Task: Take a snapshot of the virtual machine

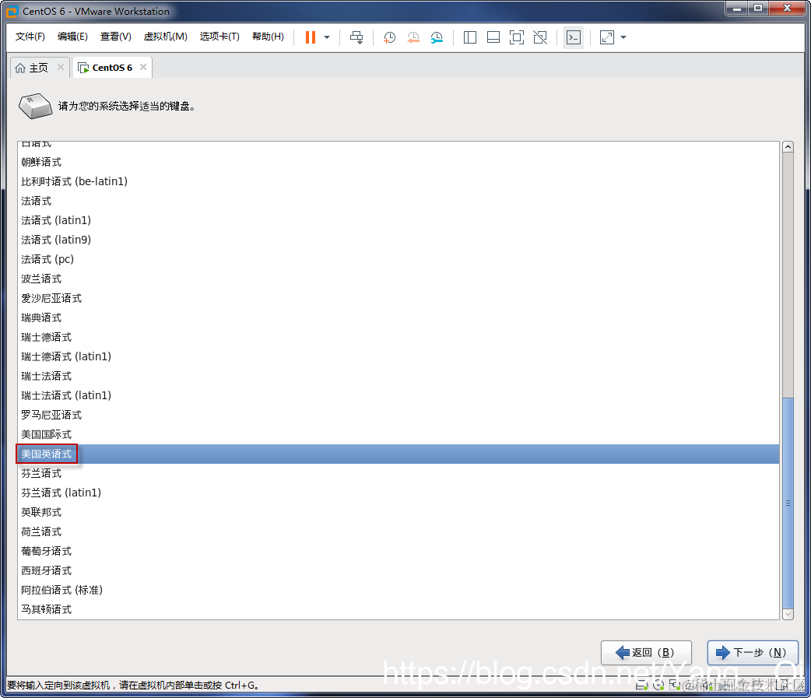Action: tap(389, 37)
